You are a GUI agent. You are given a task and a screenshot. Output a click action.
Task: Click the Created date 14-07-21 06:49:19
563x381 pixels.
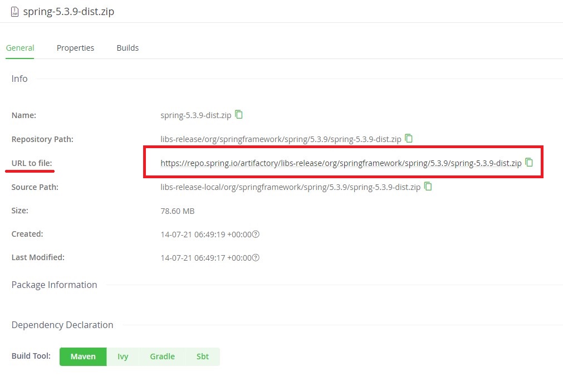[206, 235]
